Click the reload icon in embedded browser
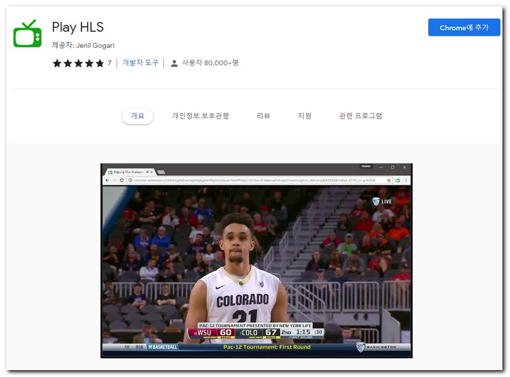Image resolution: width=510 pixels, height=377 pixels. (122, 180)
